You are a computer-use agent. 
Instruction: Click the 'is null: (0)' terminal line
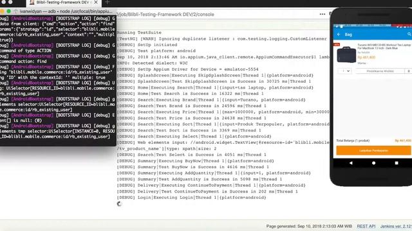pos(21,121)
